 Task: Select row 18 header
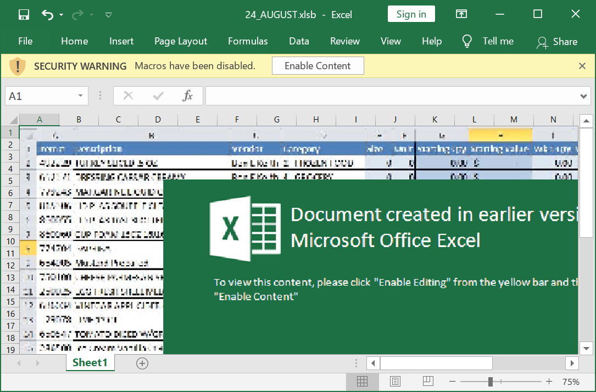click(x=10, y=338)
